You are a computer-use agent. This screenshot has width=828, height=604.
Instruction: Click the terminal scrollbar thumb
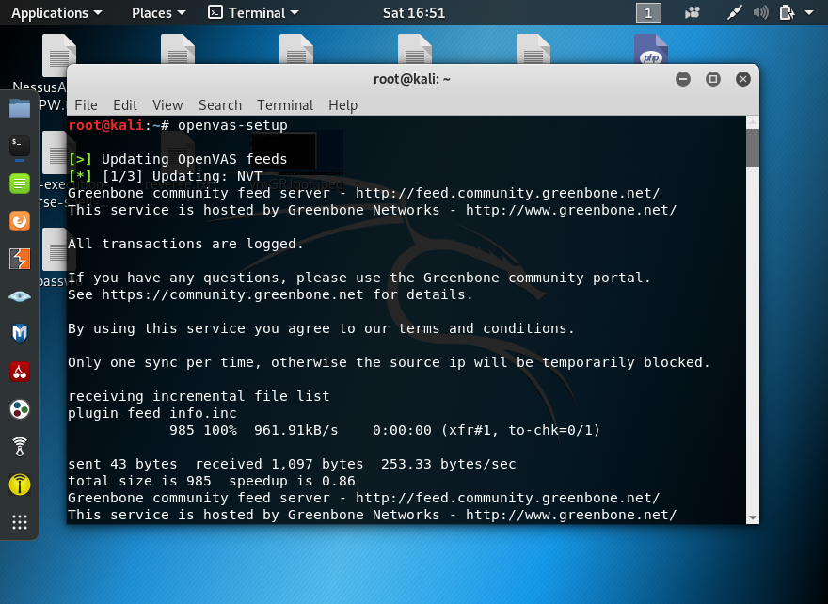point(753,149)
